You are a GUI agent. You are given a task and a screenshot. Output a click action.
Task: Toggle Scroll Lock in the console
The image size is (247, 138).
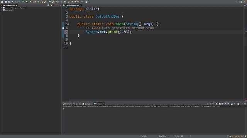pos(220,104)
